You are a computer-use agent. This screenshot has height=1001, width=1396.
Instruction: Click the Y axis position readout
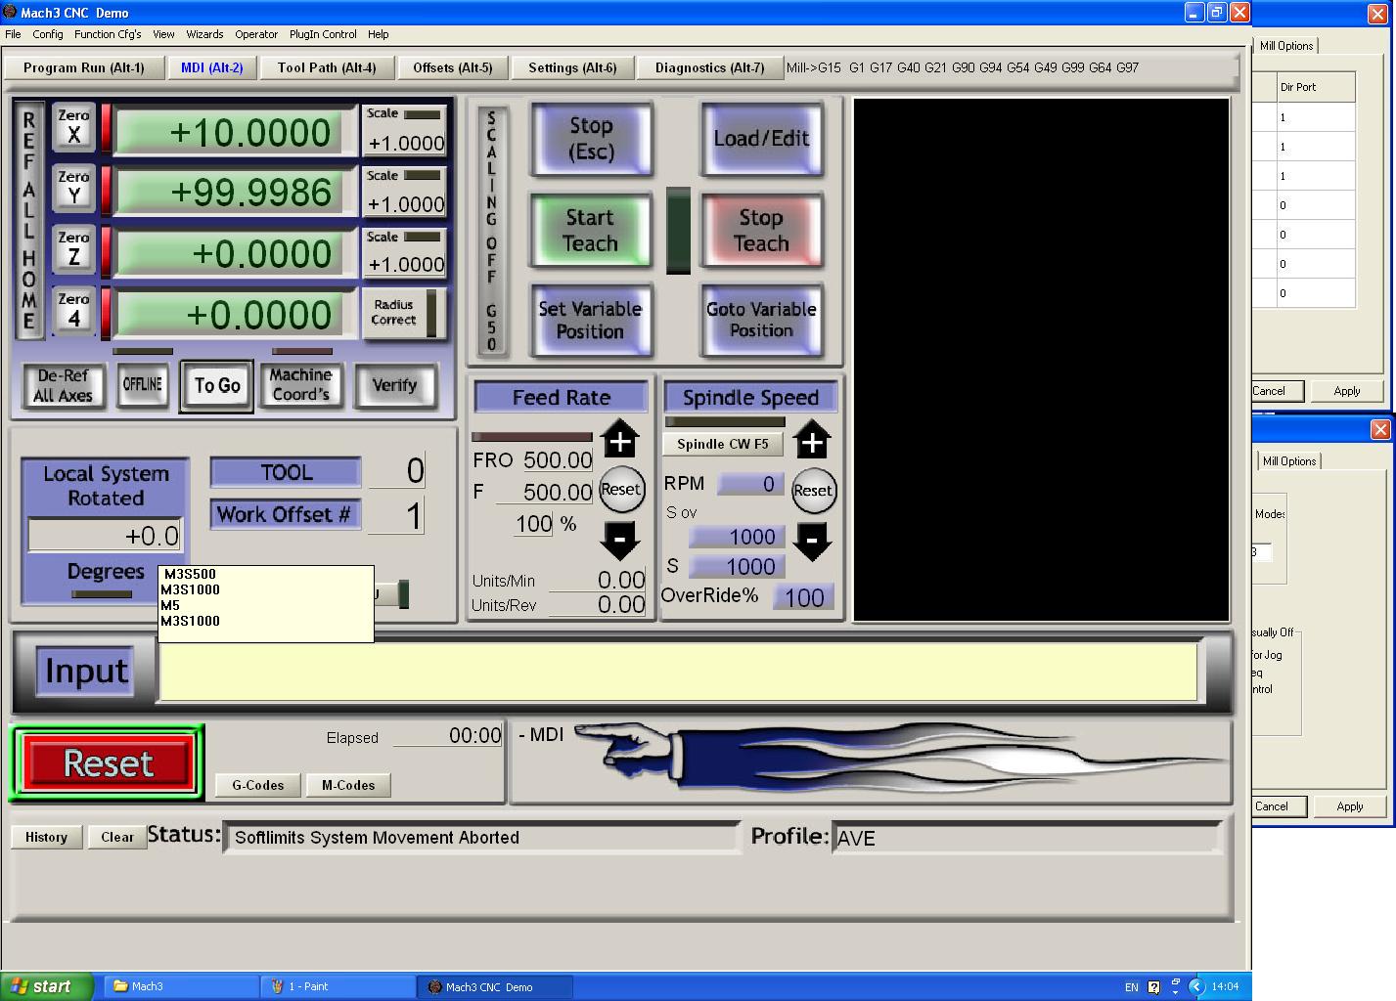click(x=229, y=193)
